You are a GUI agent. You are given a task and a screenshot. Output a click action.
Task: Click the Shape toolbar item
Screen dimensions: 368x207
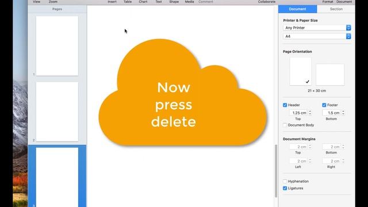[x=174, y=2]
